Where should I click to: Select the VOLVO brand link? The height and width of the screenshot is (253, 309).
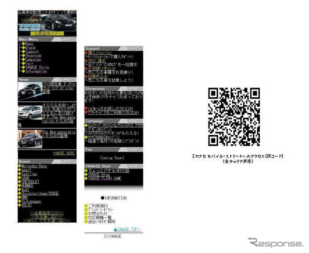(27, 205)
